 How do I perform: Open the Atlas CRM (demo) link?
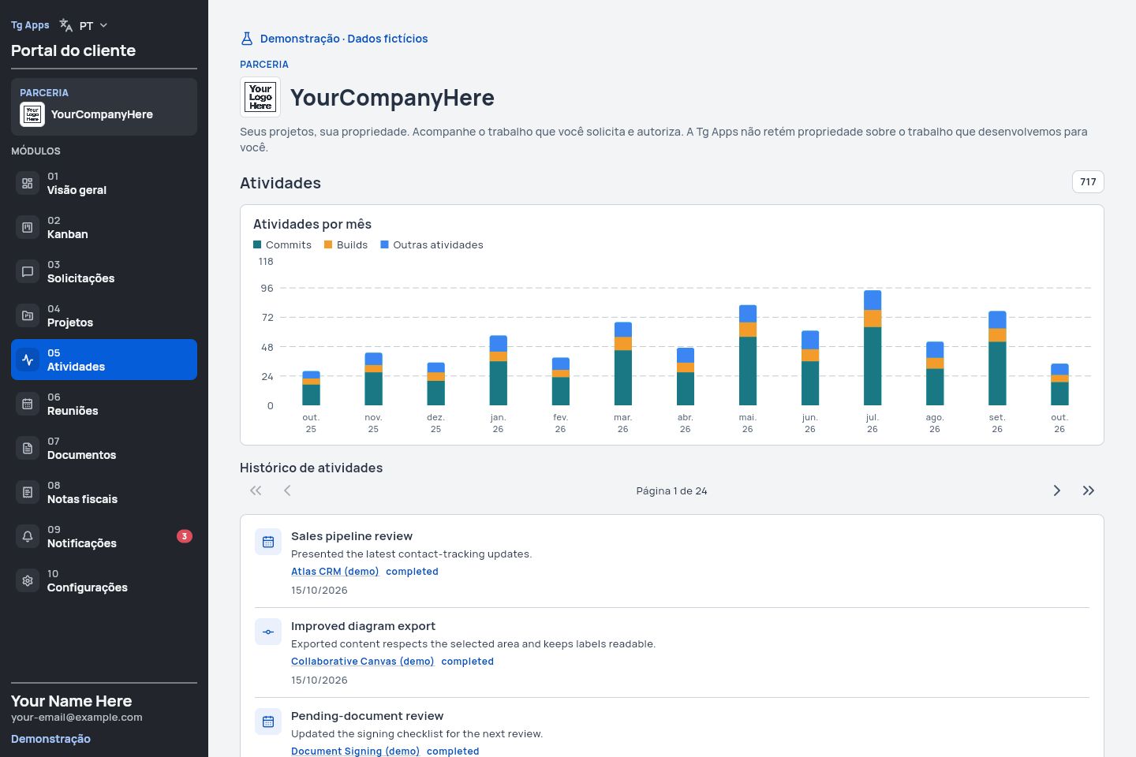pyautogui.click(x=335, y=572)
